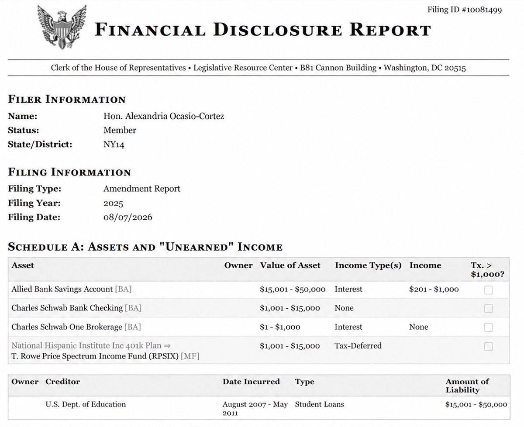Viewport: 524px width, 427px height.
Task: Click the Creditor column header
Action: click(63, 382)
